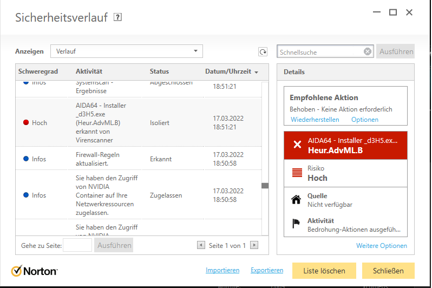Click the Gehe zu Seite input box

point(77,245)
